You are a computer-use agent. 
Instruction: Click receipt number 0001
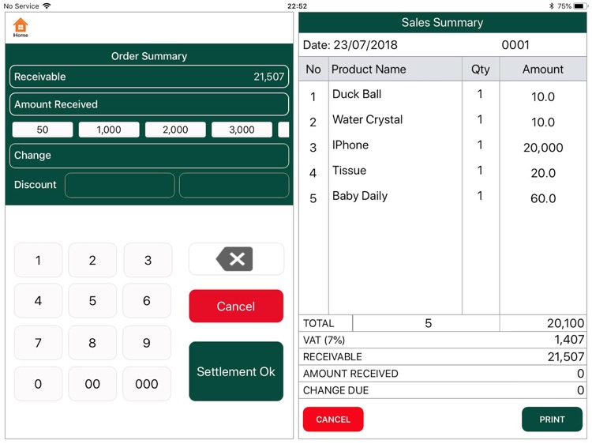pyautogui.click(x=515, y=45)
